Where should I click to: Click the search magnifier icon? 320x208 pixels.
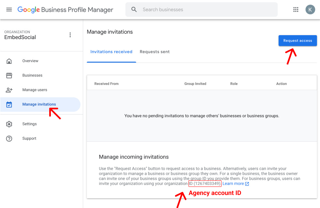134,9
